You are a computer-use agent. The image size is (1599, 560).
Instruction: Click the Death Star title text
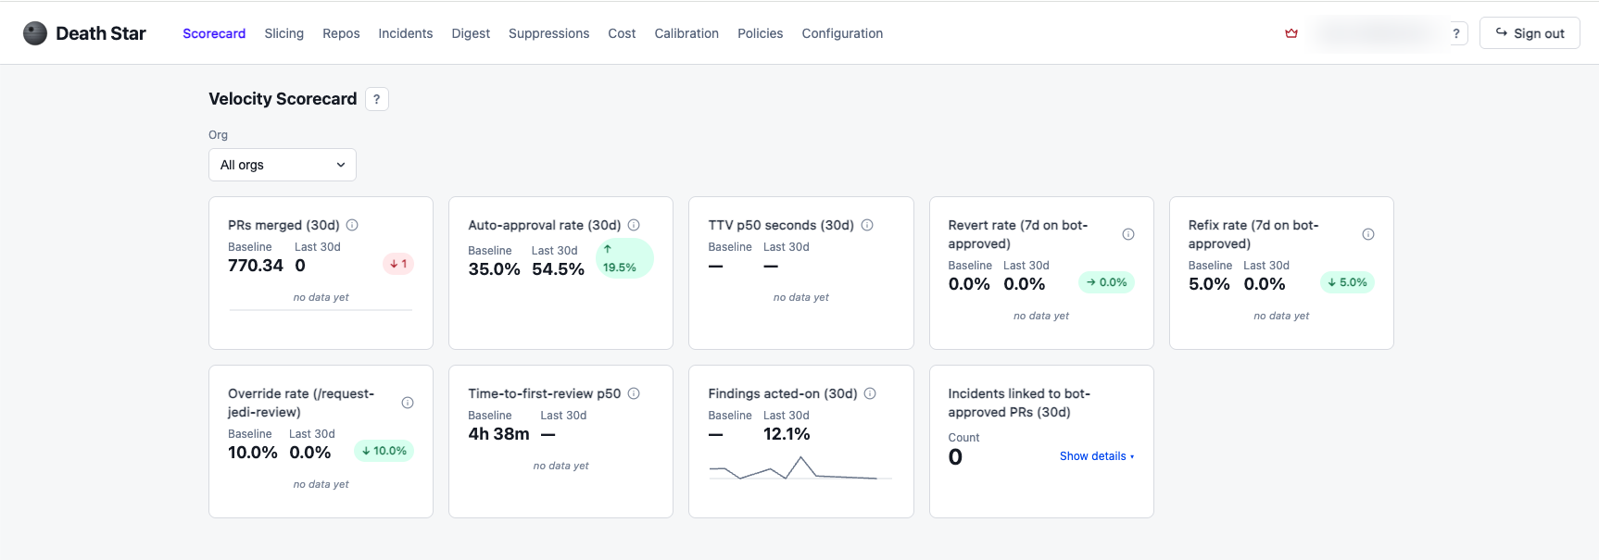(x=101, y=33)
